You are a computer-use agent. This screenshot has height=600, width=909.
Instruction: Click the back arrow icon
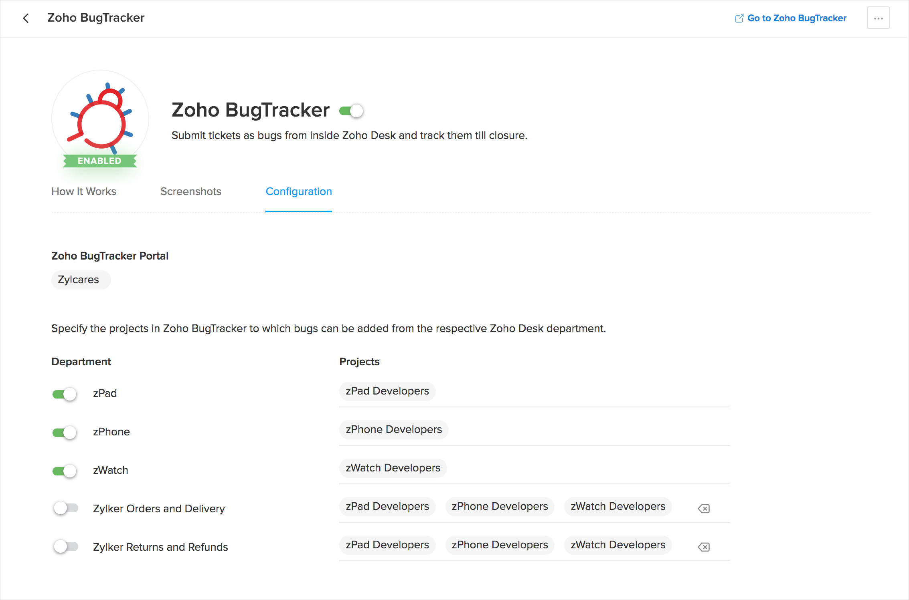pyautogui.click(x=26, y=18)
